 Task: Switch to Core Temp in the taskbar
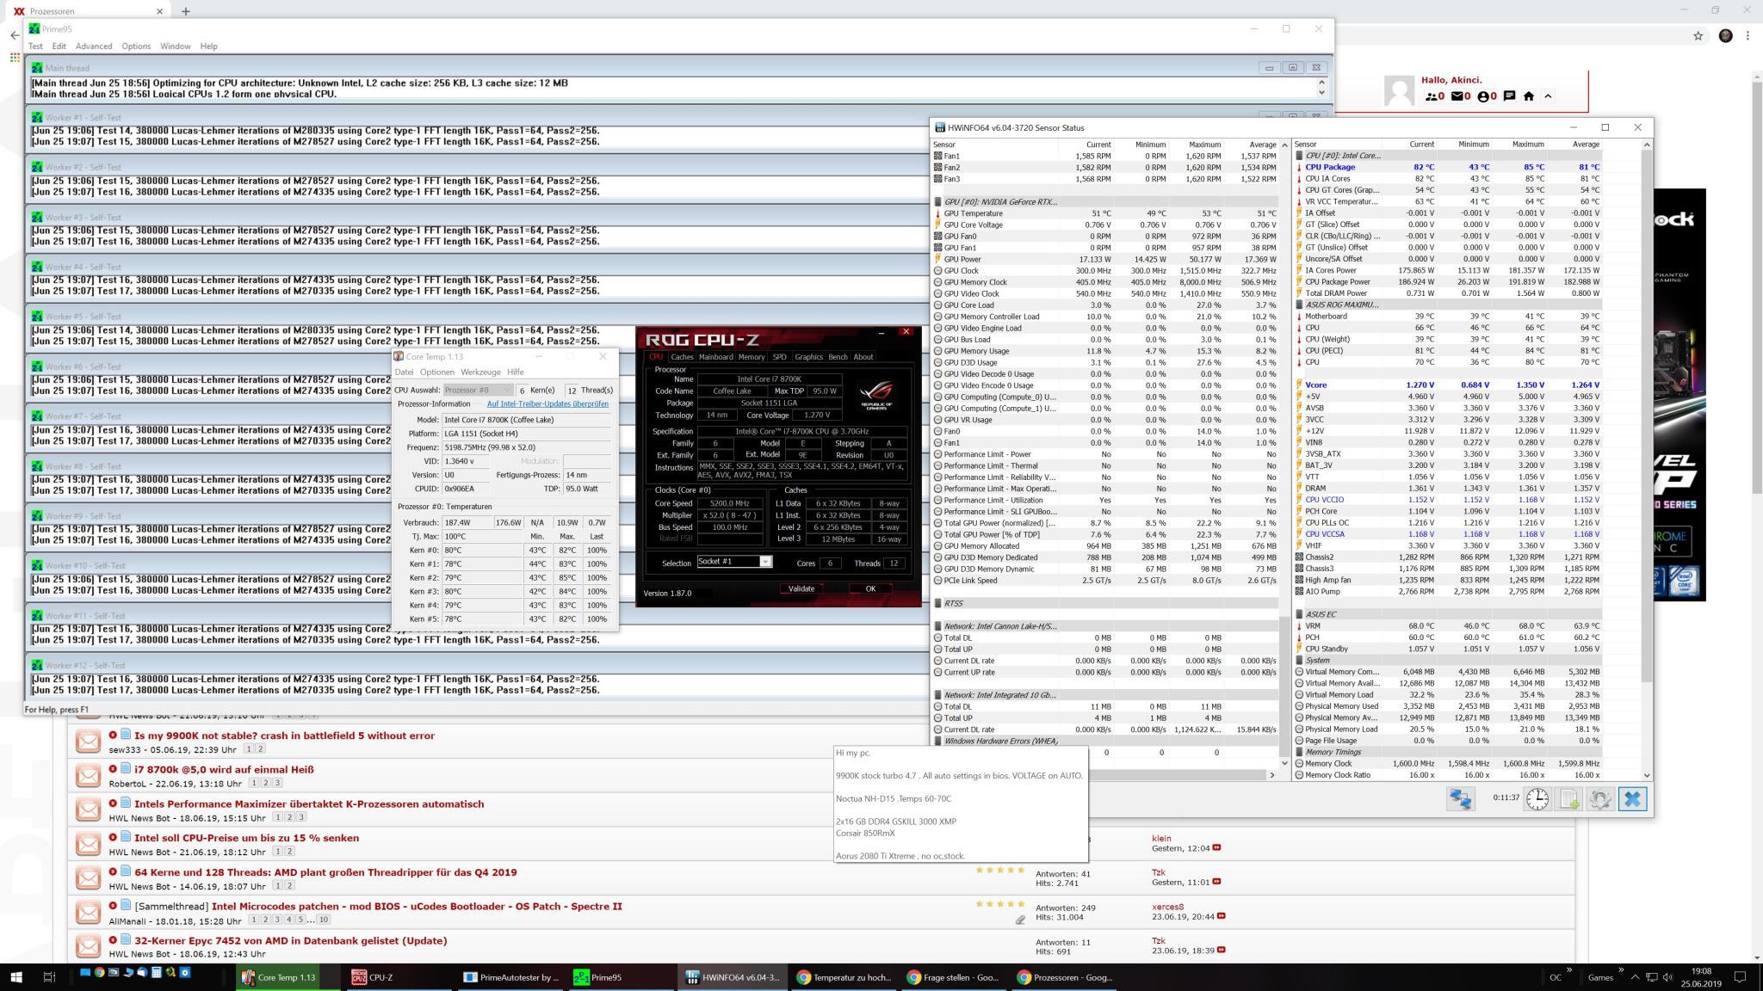coord(278,977)
